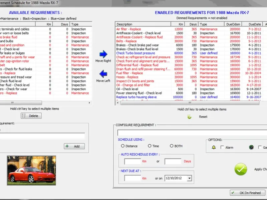
Task: Click Km column header in Available list
Action: (44, 24)
